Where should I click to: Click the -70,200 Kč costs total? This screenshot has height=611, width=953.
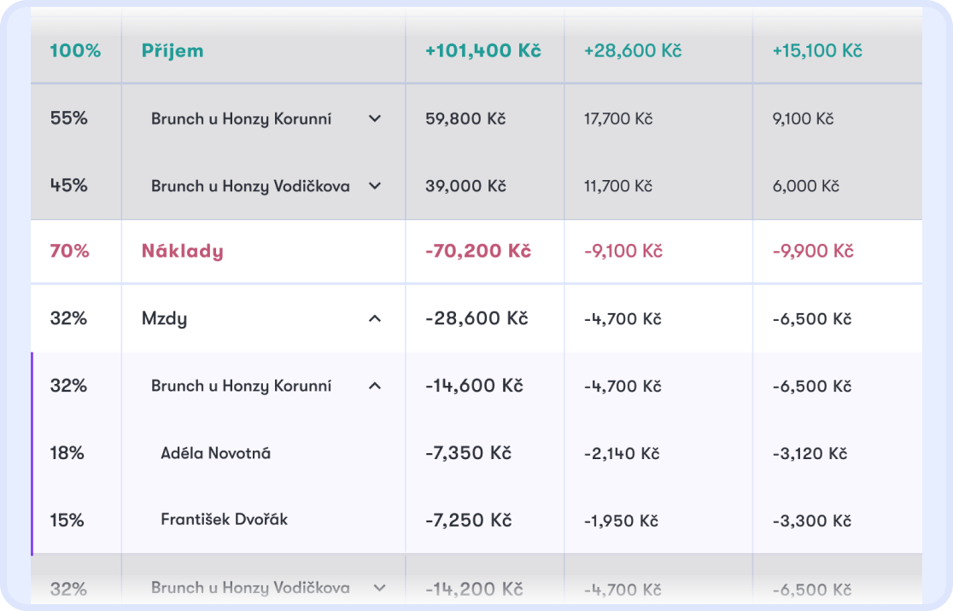(x=478, y=251)
